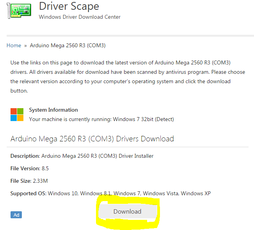Click the Windows Driver Download Center tagline
This screenshot has width=254, height=230.
coord(80,17)
